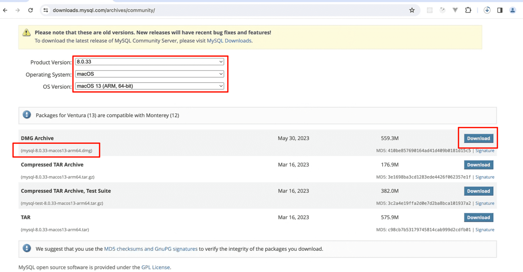The image size is (523, 272).
Task: Click filename mysql-8.0.33-macos13-arm64.tar.gz
Action: pos(58,177)
